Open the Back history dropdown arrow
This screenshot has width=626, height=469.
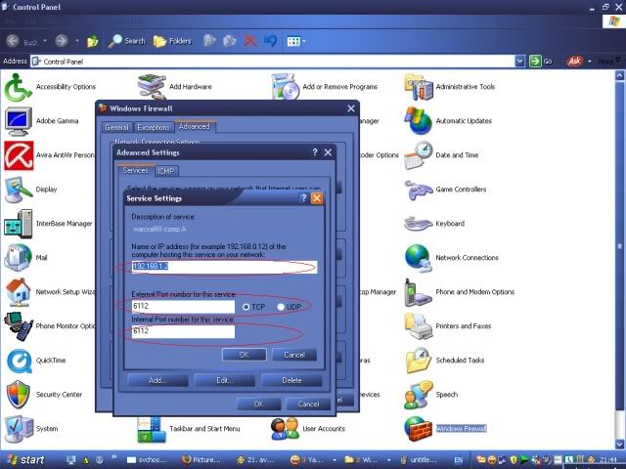click(45, 41)
